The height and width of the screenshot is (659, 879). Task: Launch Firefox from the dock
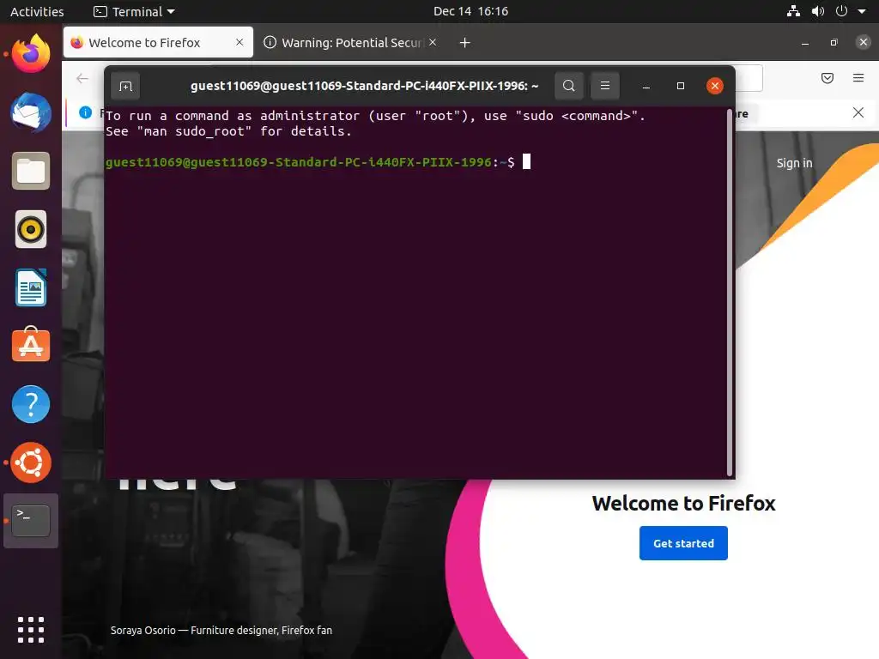click(x=31, y=54)
